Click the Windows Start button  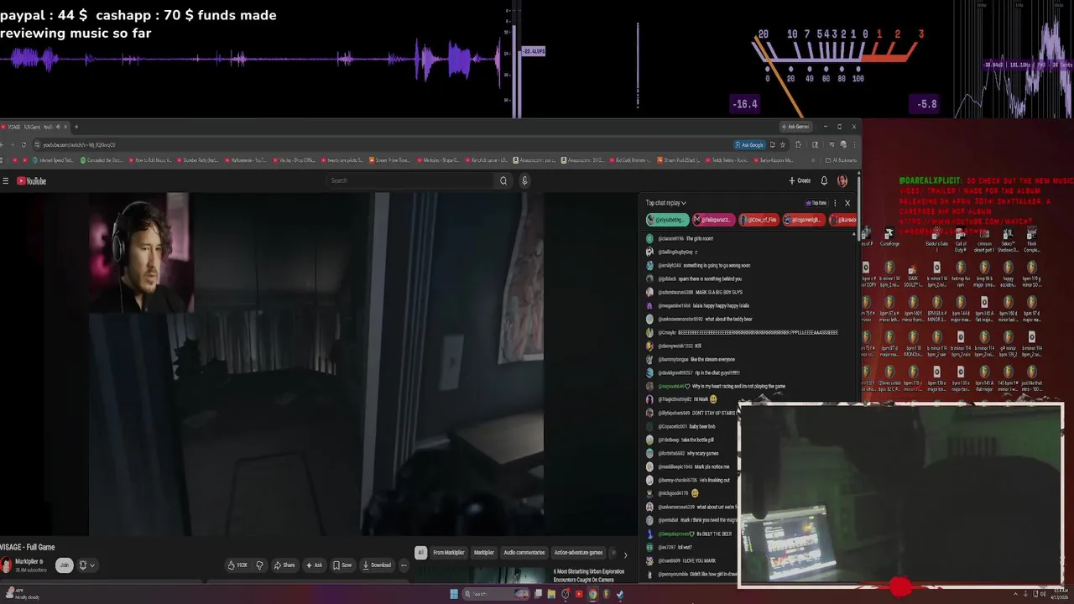[454, 594]
